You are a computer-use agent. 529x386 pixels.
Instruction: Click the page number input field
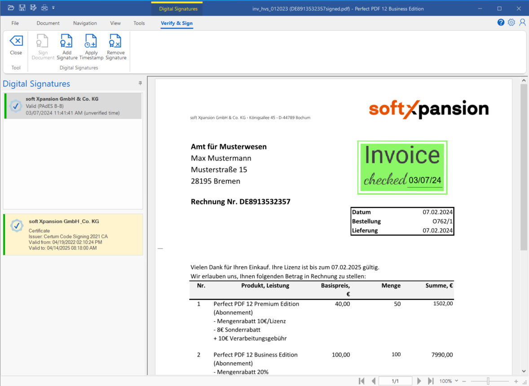(x=395, y=381)
